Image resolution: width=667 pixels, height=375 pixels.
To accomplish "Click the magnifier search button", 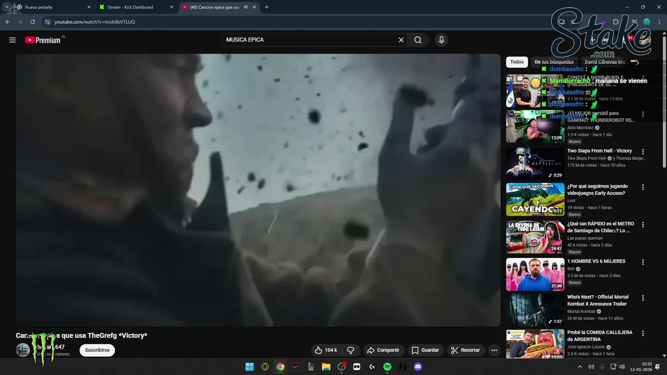I will tap(418, 40).
